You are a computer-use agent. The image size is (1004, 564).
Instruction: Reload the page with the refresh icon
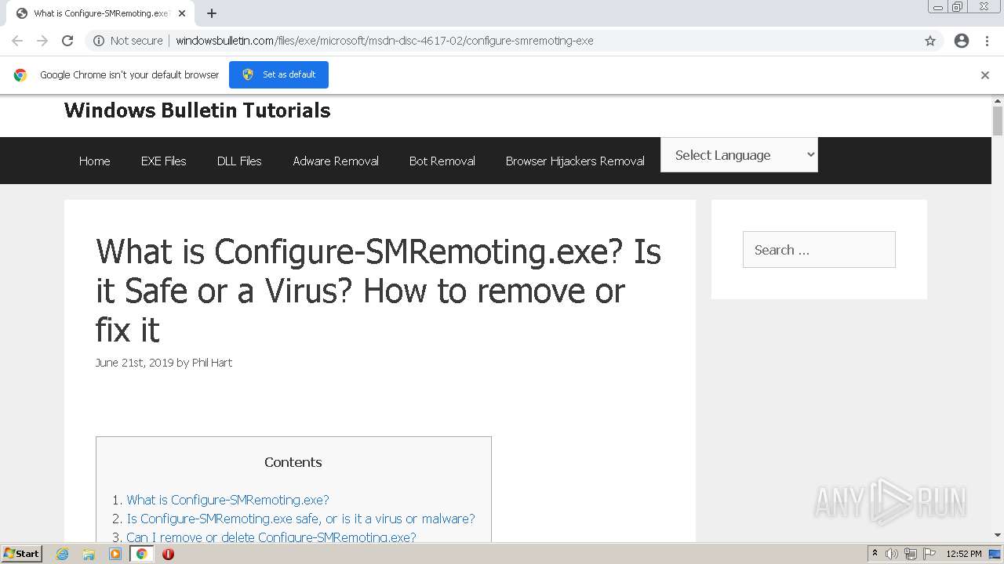[x=67, y=41]
